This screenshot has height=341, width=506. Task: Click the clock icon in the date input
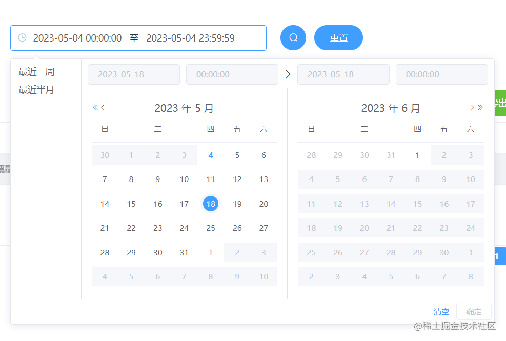click(22, 37)
